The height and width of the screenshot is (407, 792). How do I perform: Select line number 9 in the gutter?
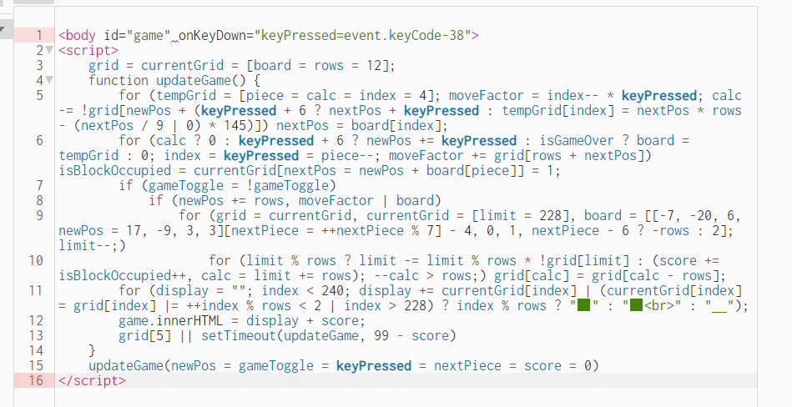[x=39, y=216]
